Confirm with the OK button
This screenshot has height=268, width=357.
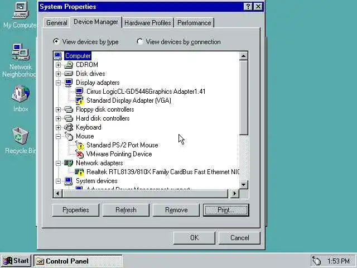tap(194, 238)
